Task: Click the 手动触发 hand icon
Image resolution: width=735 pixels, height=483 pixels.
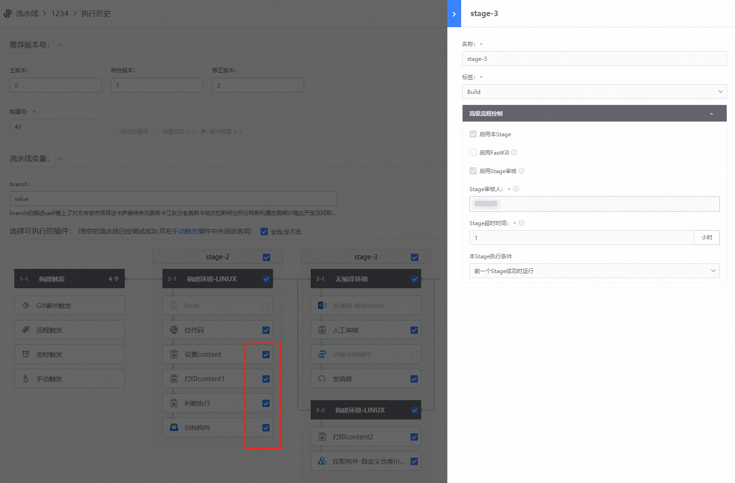Action: (x=26, y=378)
